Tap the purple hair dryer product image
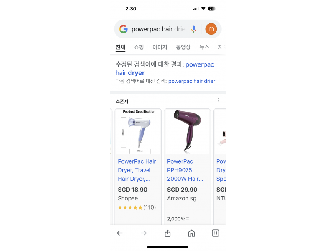The width and height of the screenshot is (335, 251). (187, 131)
